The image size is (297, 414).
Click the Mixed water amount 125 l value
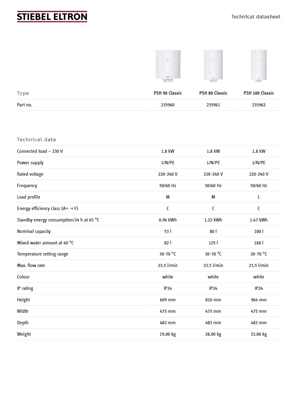click(x=213, y=243)
